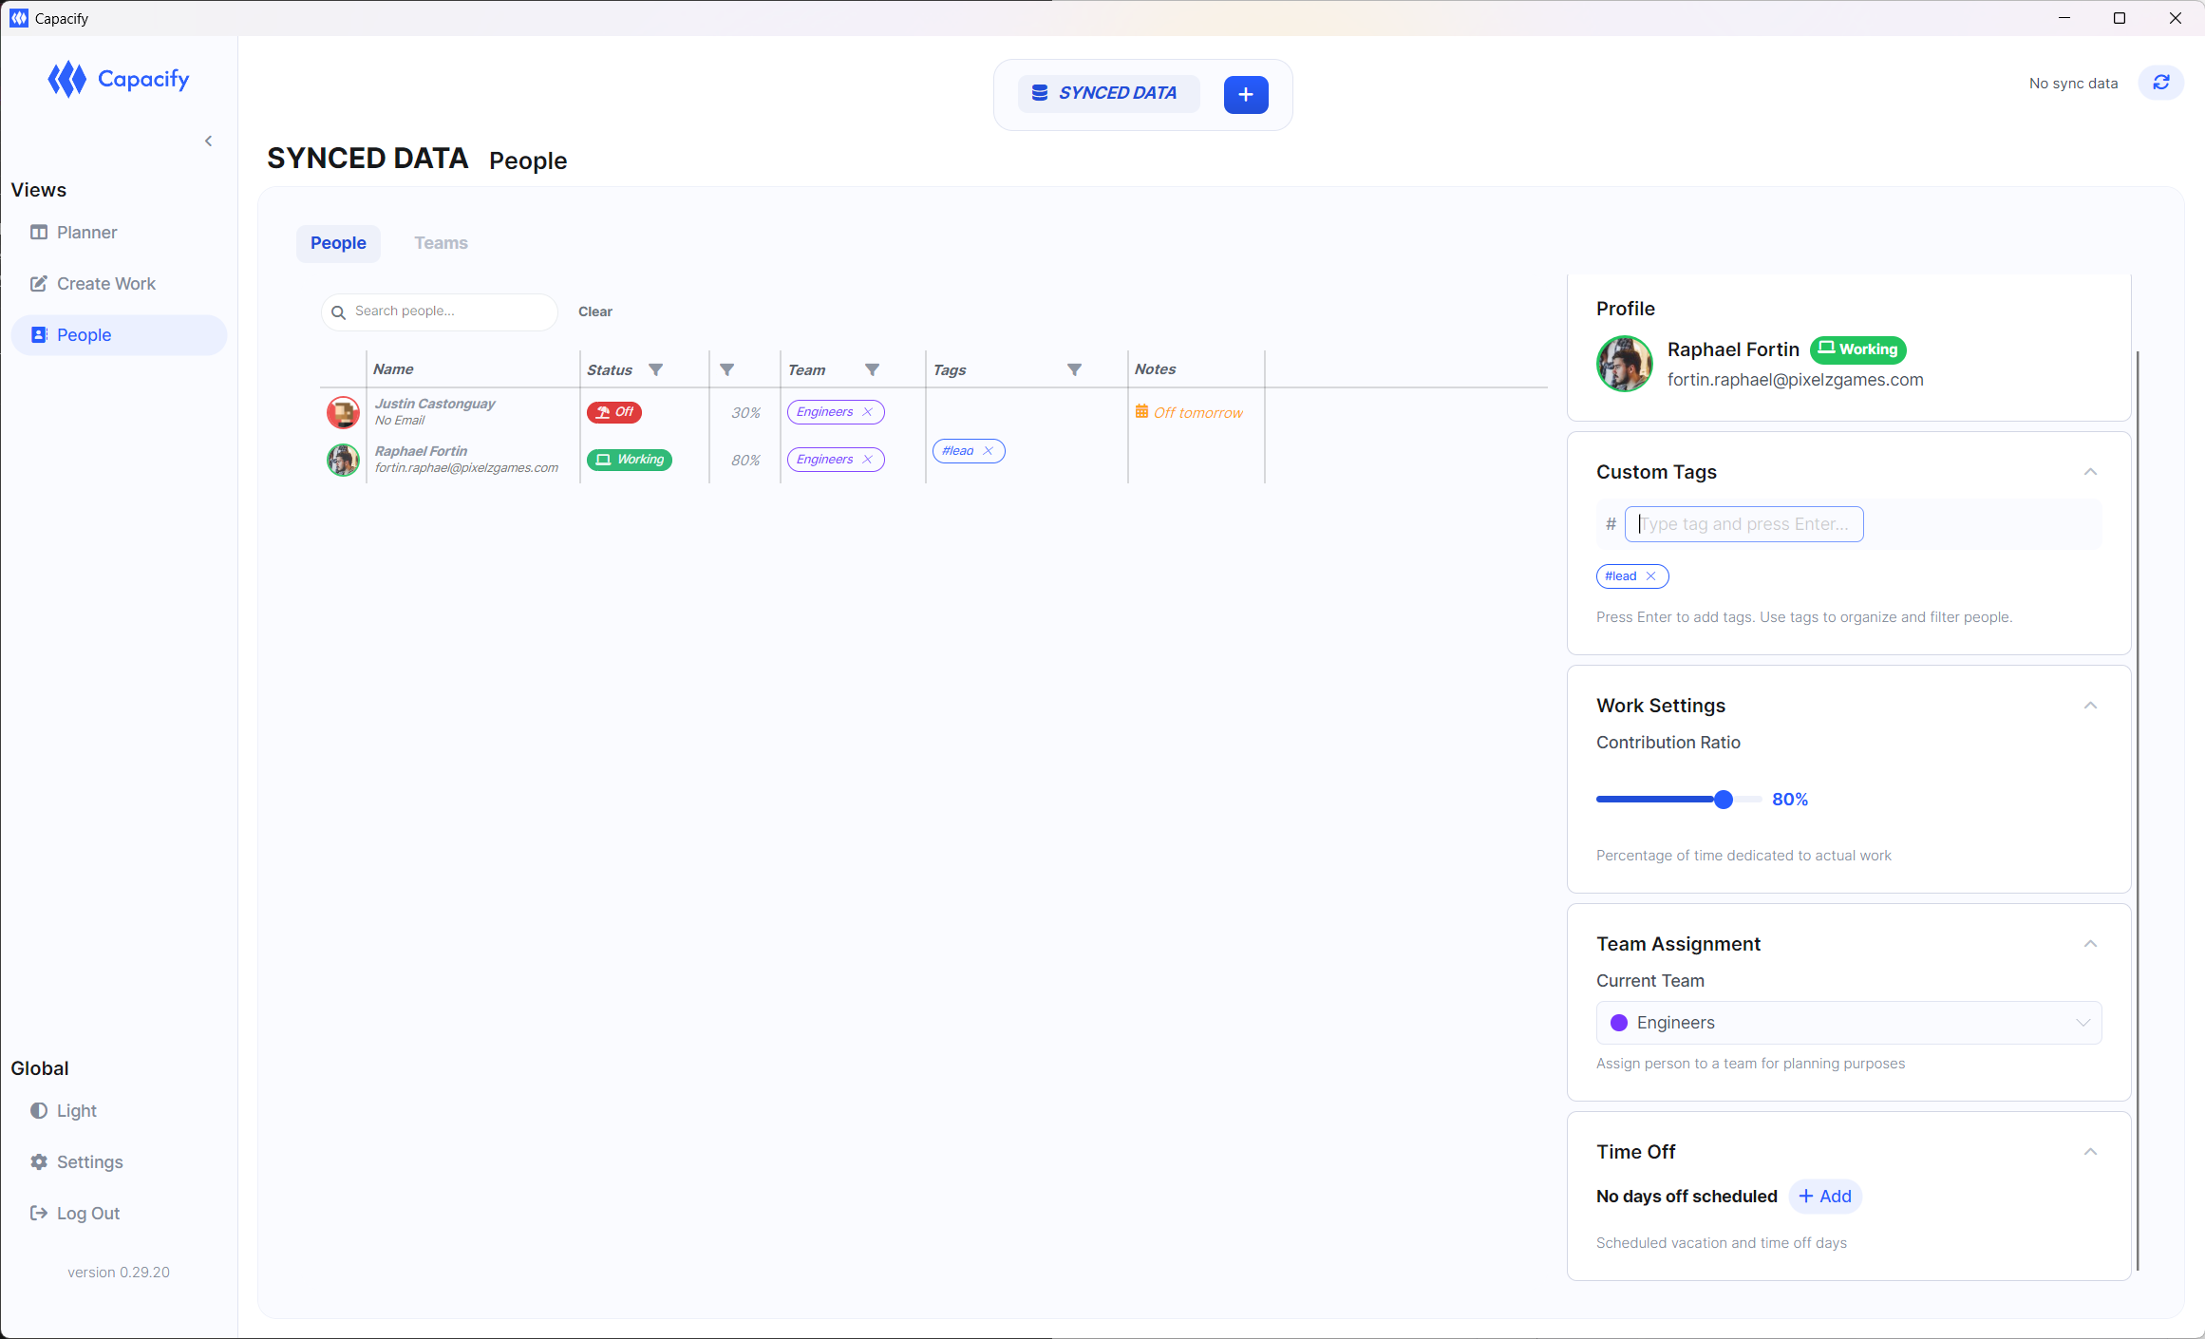Switch to the Teams tab

point(441,243)
